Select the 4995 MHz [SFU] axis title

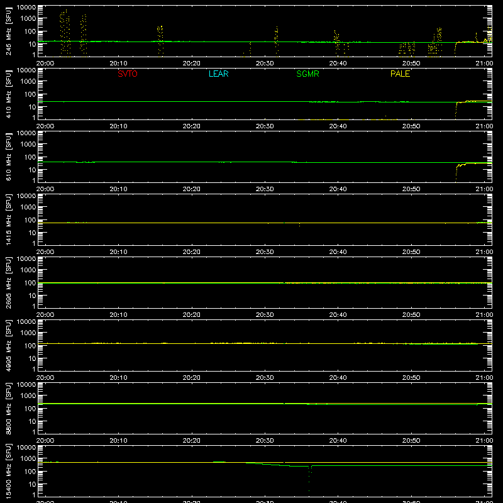coord(8,345)
